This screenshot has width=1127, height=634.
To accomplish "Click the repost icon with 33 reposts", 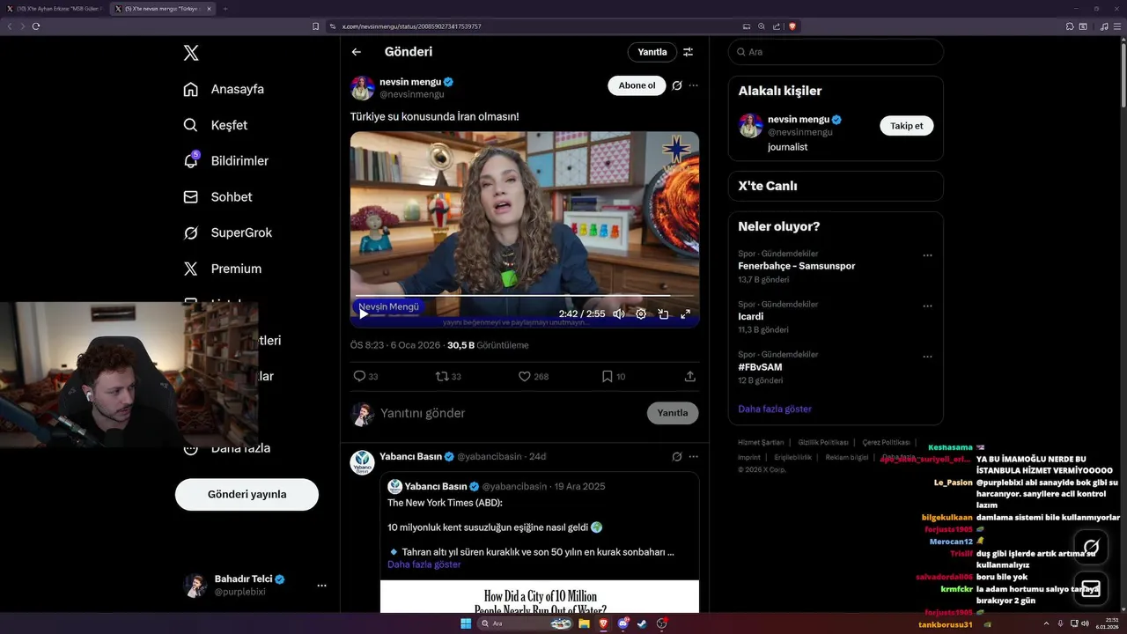I will click(442, 376).
